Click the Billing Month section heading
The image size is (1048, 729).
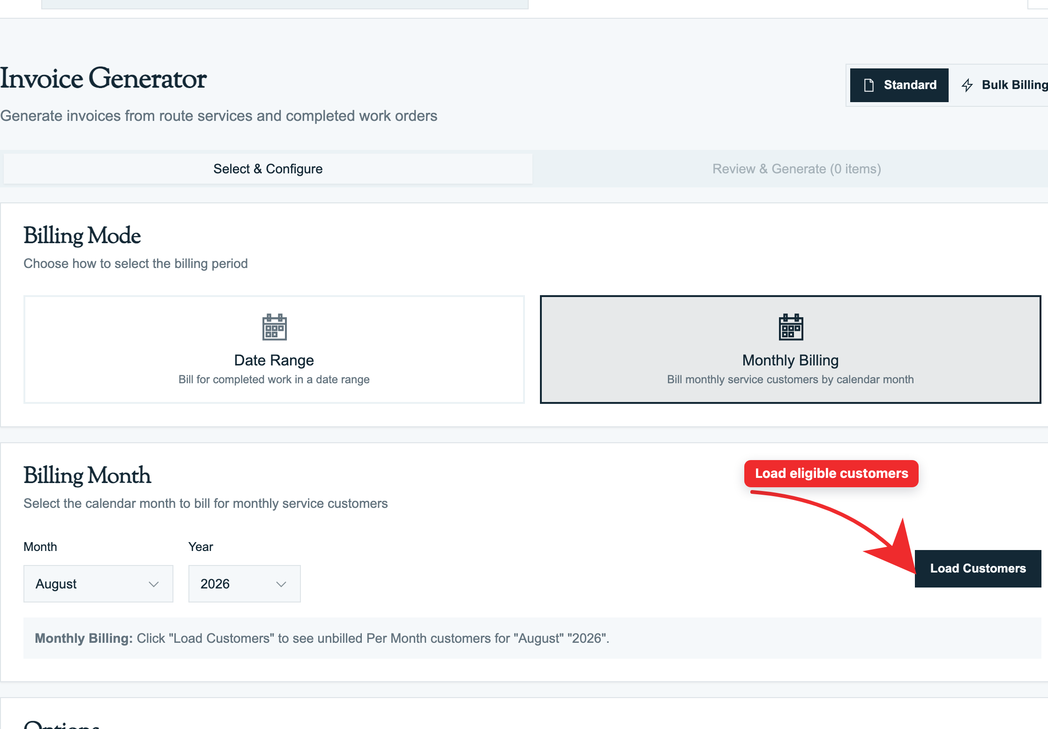point(87,476)
